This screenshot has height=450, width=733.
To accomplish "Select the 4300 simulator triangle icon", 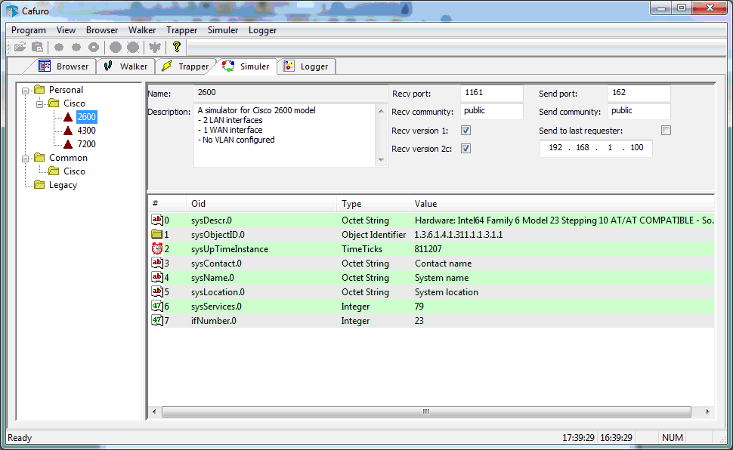I will (x=68, y=131).
